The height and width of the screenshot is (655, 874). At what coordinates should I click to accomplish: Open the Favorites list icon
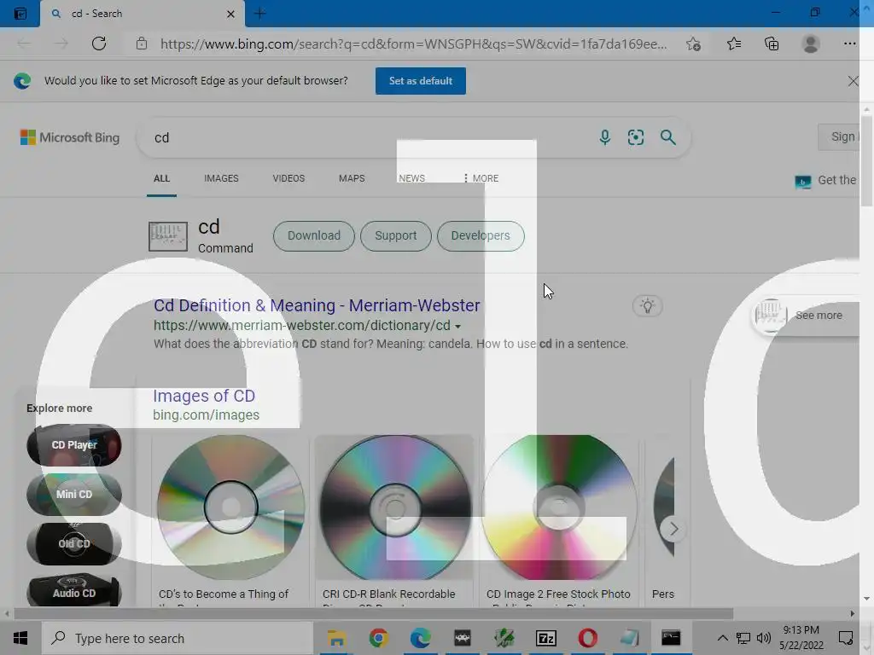pyautogui.click(x=734, y=43)
